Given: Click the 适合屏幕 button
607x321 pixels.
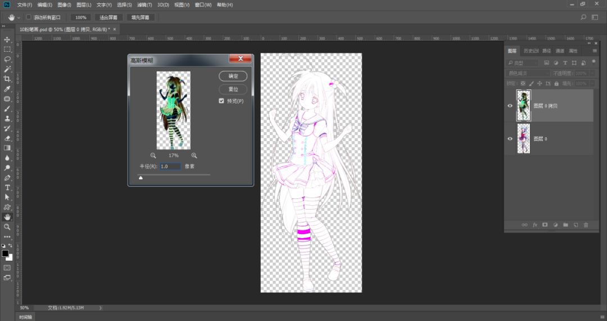Looking at the screenshot, I should 108,17.
